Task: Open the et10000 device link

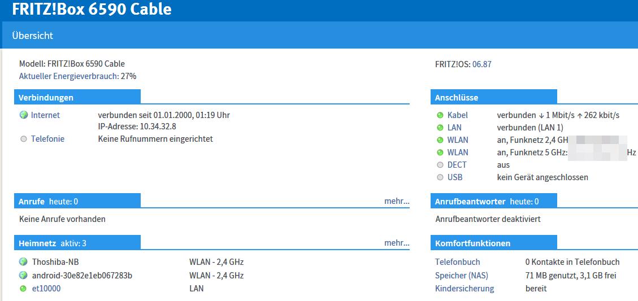Action: (x=46, y=289)
